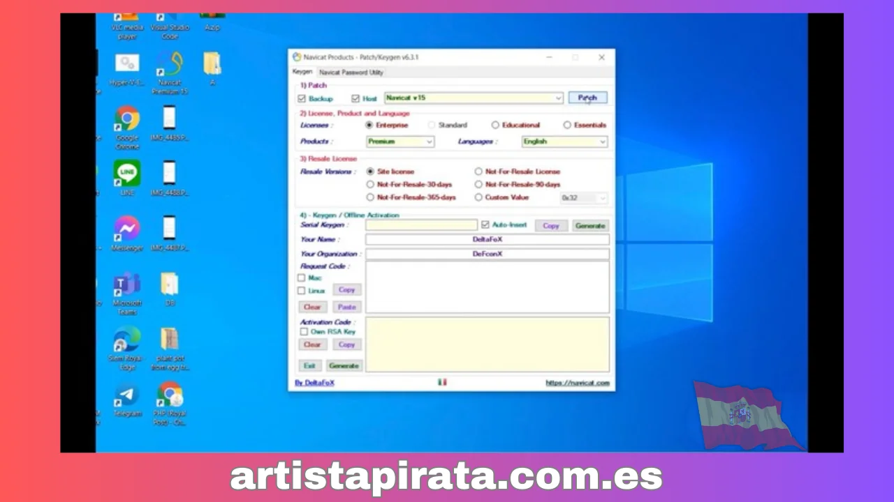The width and height of the screenshot is (894, 502).
Task: Open the Navicat v15 version dropdown
Action: pyautogui.click(x=474, y=98)
